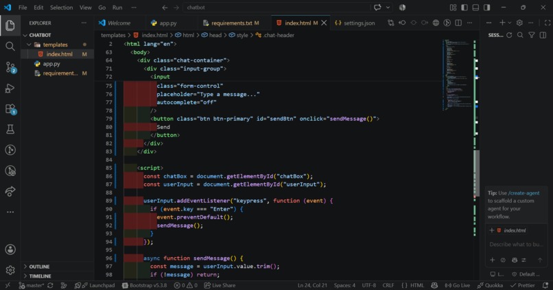Toggle the primary side bar layout button
553x290 pixels.
(x=464, y=8)
